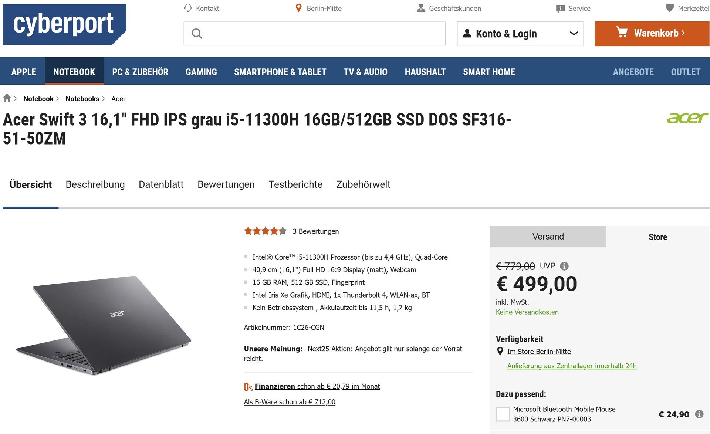The image size is (710, 434).
Task: Click the search magnifier icon
Action: point(197,34)
